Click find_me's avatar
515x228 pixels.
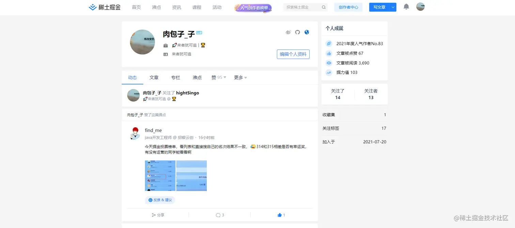coord(135,133)
